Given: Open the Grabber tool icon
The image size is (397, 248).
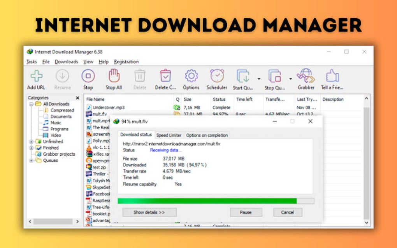Looking at the screenshot, I should tap(306, 77).
